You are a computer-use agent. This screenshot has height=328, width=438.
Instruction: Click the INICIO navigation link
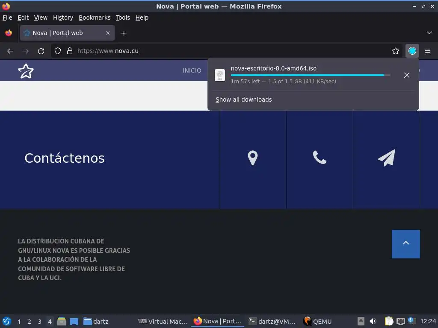[x=192, y=70]
